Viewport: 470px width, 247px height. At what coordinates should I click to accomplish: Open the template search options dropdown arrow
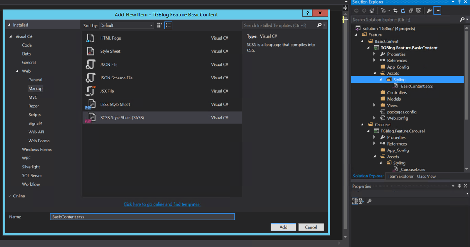pos(325,25)
